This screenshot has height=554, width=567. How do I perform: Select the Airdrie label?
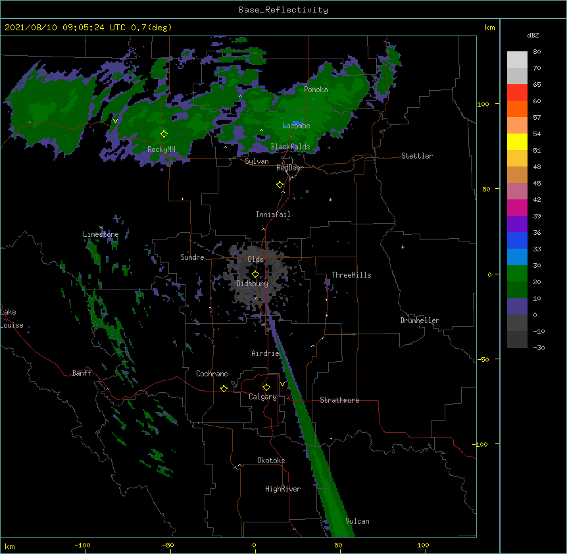point(266,353)
